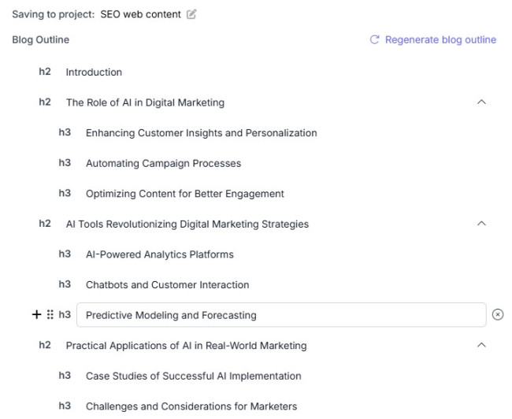Image resolution: width=512 pixels, height=419 pixels.
Task: Click the edit project name pencil icon
Action: click(x=191, y=14)
